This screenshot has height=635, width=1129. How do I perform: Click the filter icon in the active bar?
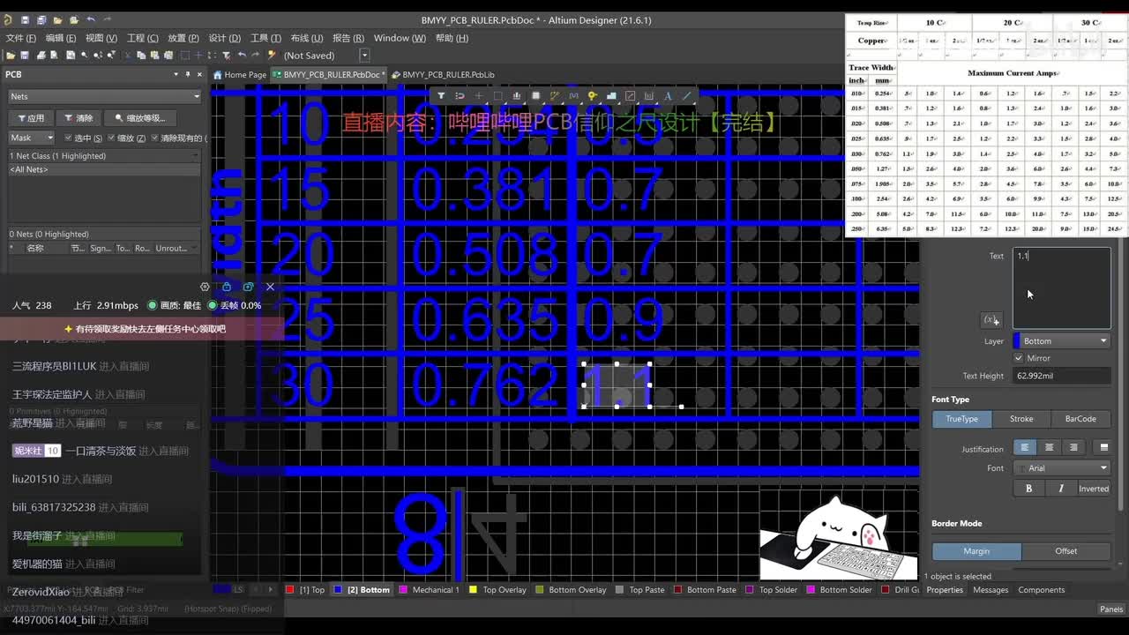pos(441,95)
